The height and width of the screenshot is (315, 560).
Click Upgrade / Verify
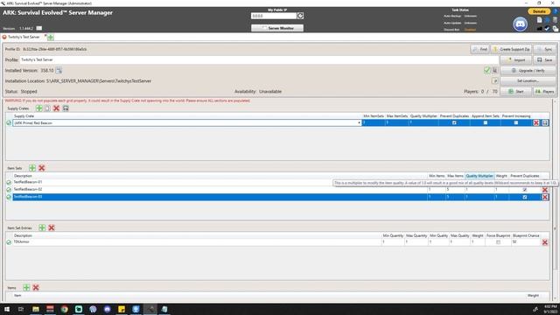528,71
